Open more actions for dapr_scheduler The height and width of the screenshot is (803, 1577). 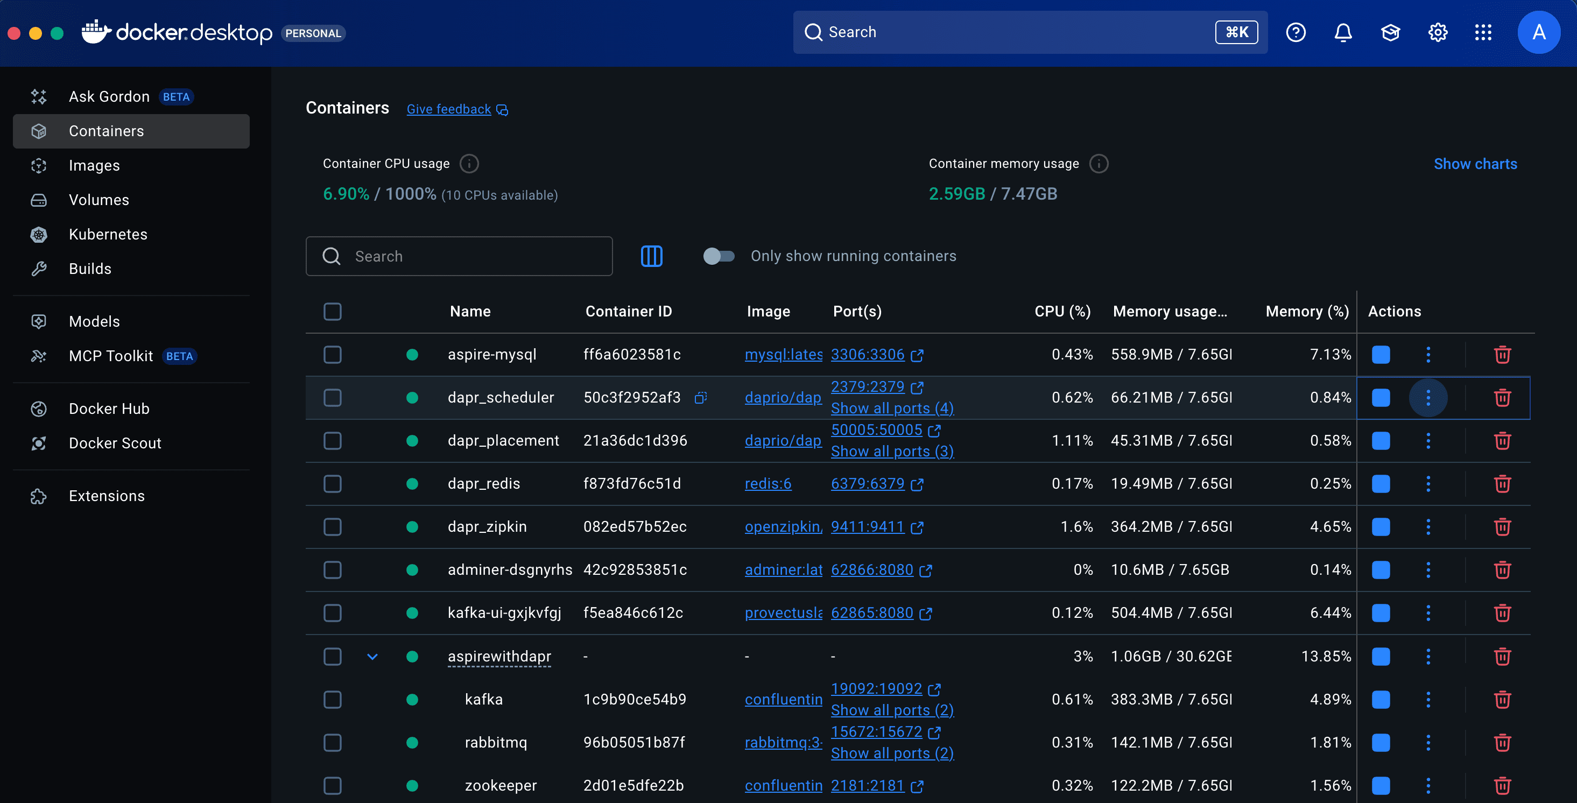point(1427,397)
